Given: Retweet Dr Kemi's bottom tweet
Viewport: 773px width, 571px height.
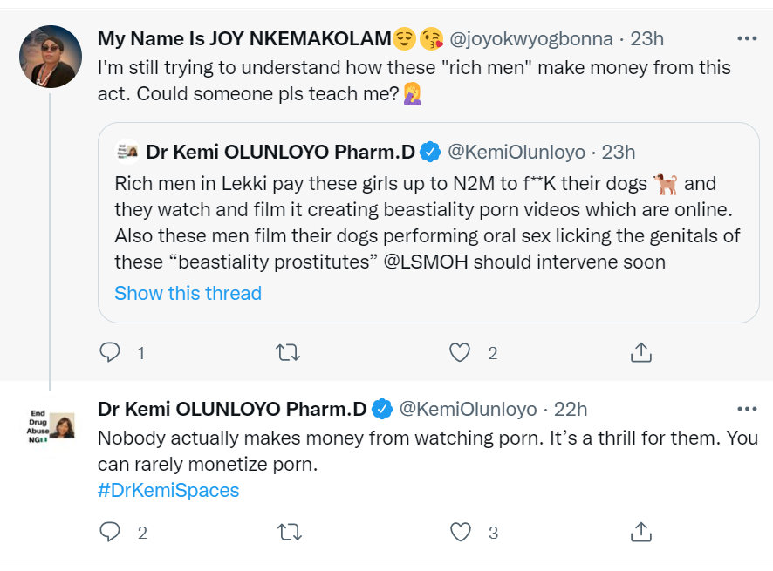Looking at the screenshot, I should [287, 532].
